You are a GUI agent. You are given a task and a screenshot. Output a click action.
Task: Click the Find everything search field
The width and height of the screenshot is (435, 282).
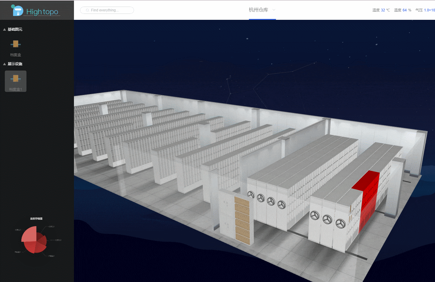[108, 10]
